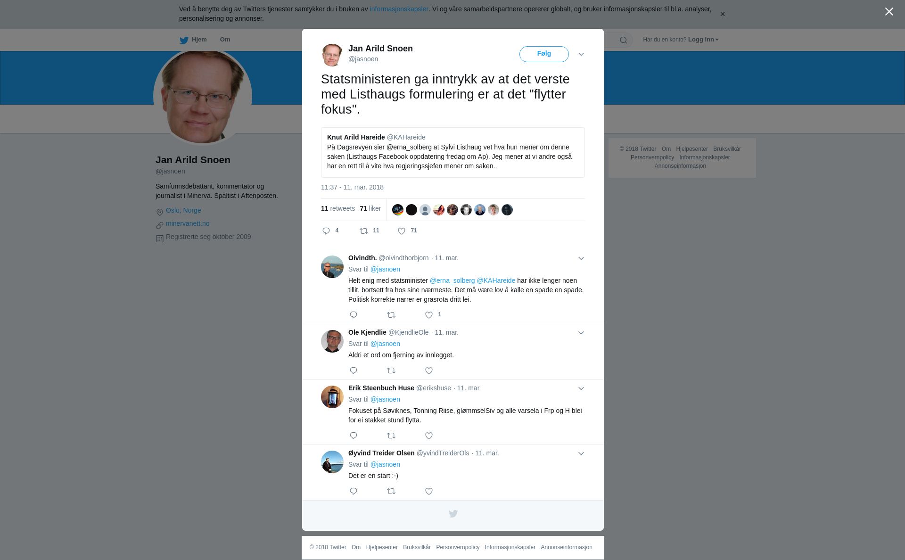Open more options chevron beside Følg button
905x560 pixels.
(581, 54)
